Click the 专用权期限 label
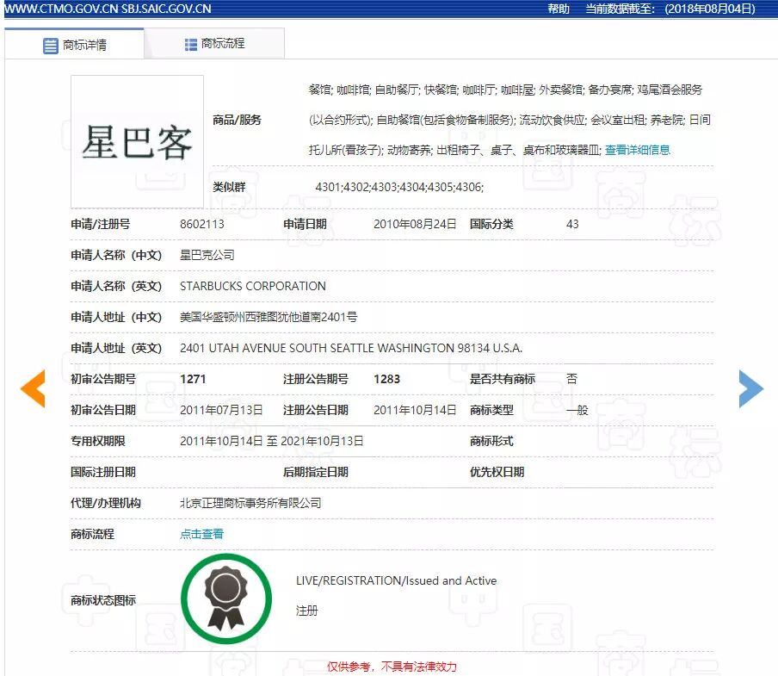This screenshot has width=778, height=676. pyautogui.click(x=98, y=441)
